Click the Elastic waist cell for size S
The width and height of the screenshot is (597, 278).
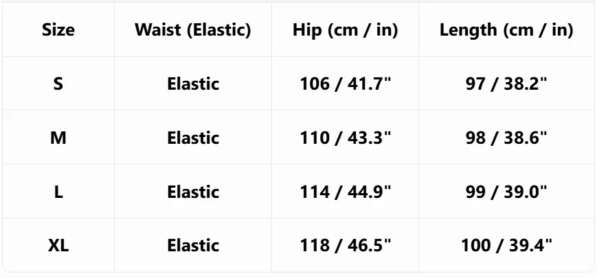click(x=193, y=84)
